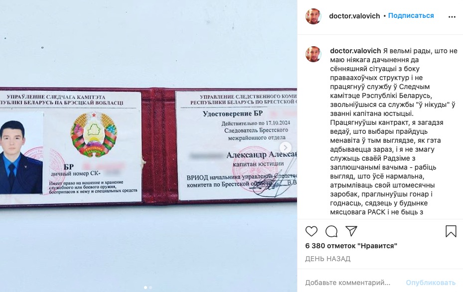Go to the next photo using the carousel arrow

point(285,147)
